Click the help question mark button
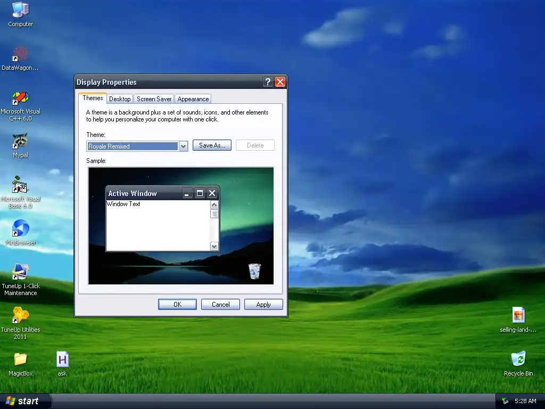Image resolution: width=545 pixels, height=409 pixels. (x=268, y=81)
